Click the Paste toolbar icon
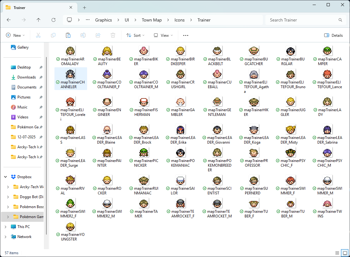Screen dimensions: 350x257 tap(68, 35)
